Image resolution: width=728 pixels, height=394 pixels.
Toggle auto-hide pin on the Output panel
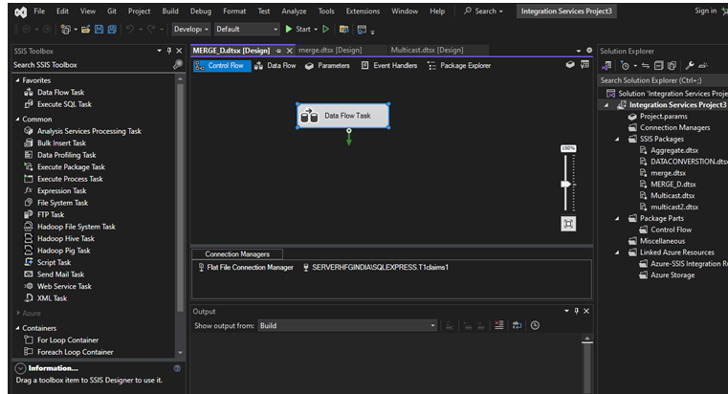point(576,311)
